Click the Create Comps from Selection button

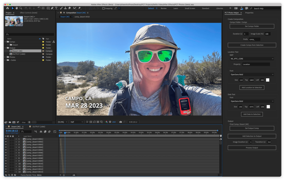252,45
